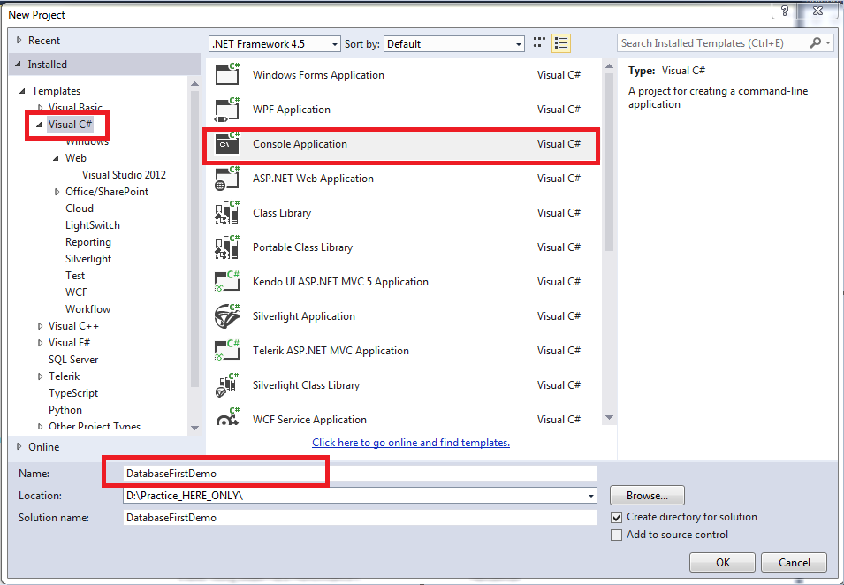Click the Solution name input field
The image size is (844, 585).
(x=360, y=517)
